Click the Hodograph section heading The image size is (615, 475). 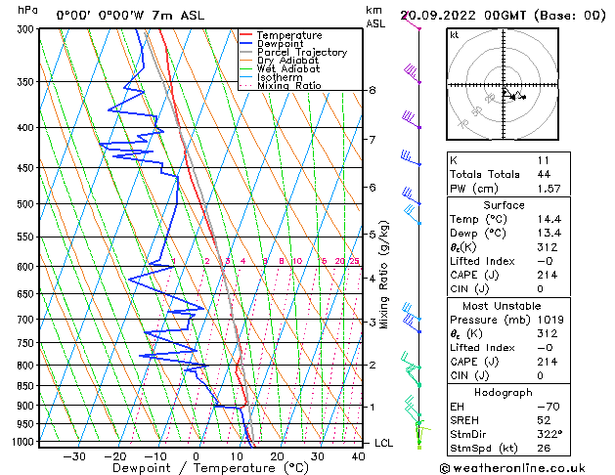click(504, 393)
